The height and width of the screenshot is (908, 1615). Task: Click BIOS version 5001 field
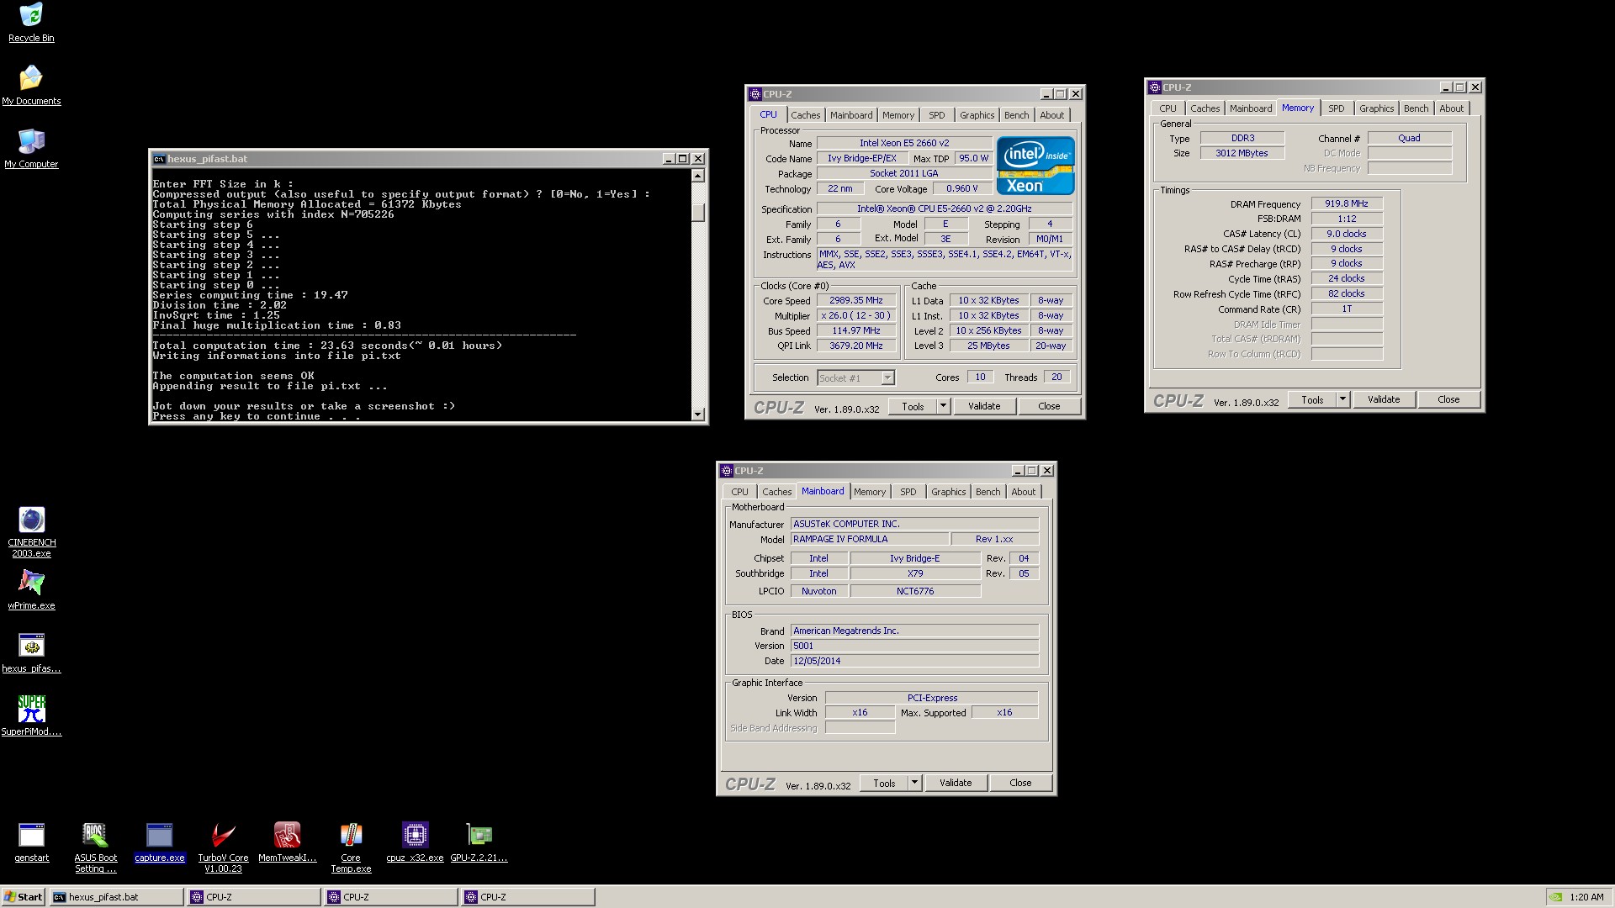coord(914,646)
